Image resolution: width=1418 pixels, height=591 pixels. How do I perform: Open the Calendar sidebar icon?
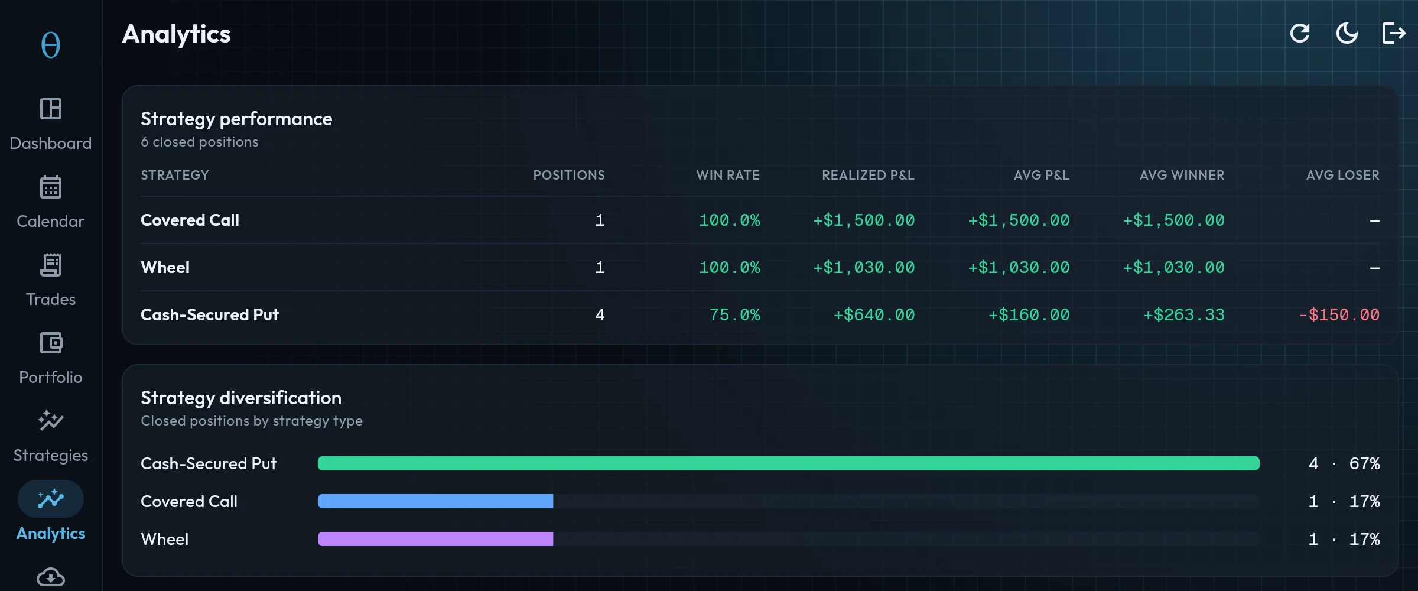(51, 187)
